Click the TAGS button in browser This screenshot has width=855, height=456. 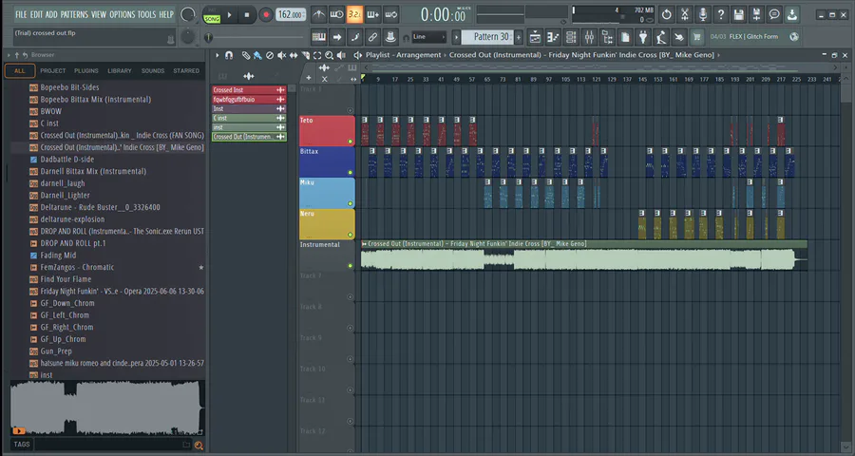point(22,445)
